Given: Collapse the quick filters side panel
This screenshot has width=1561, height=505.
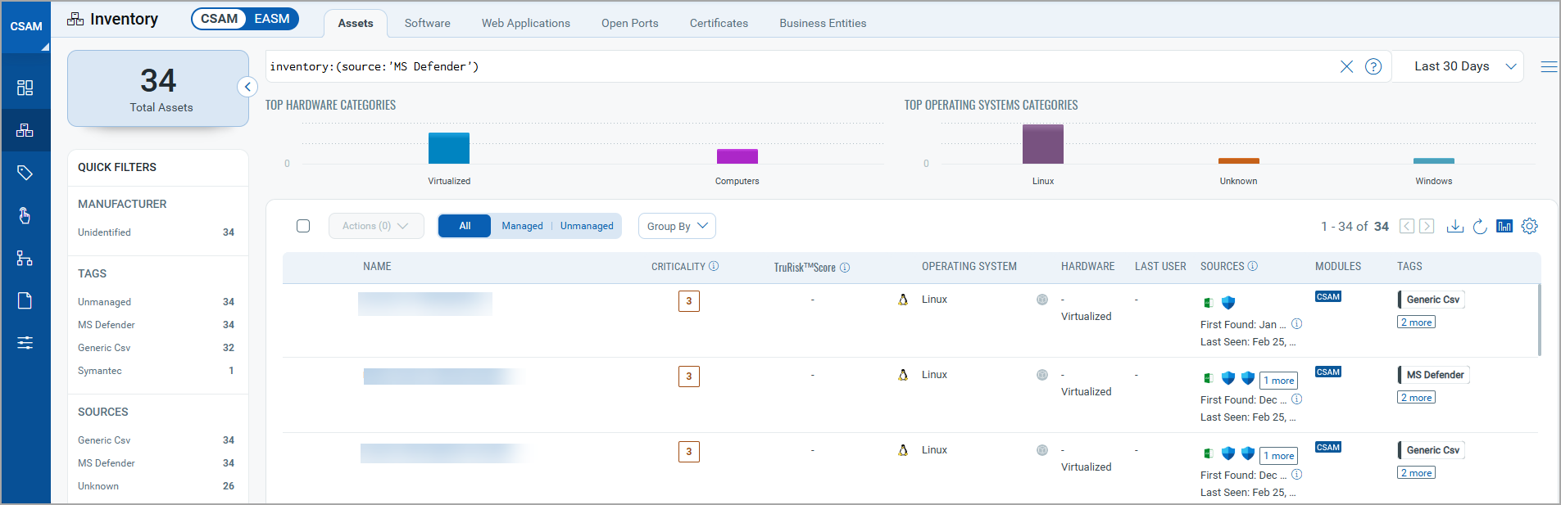Looking at the screenshot, I should point(247,87).
